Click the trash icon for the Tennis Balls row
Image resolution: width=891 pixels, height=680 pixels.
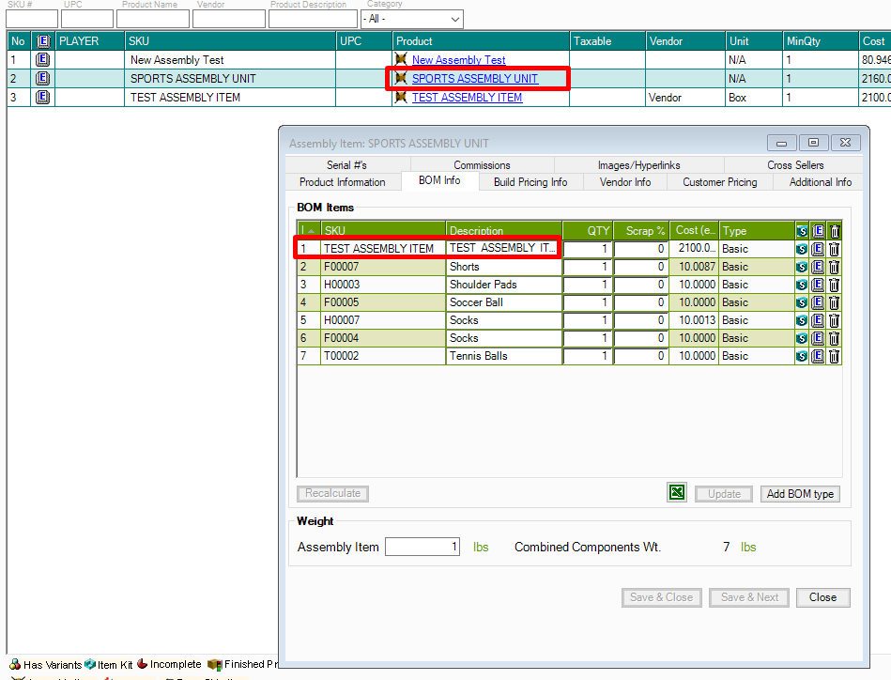(x=834, y=356)
